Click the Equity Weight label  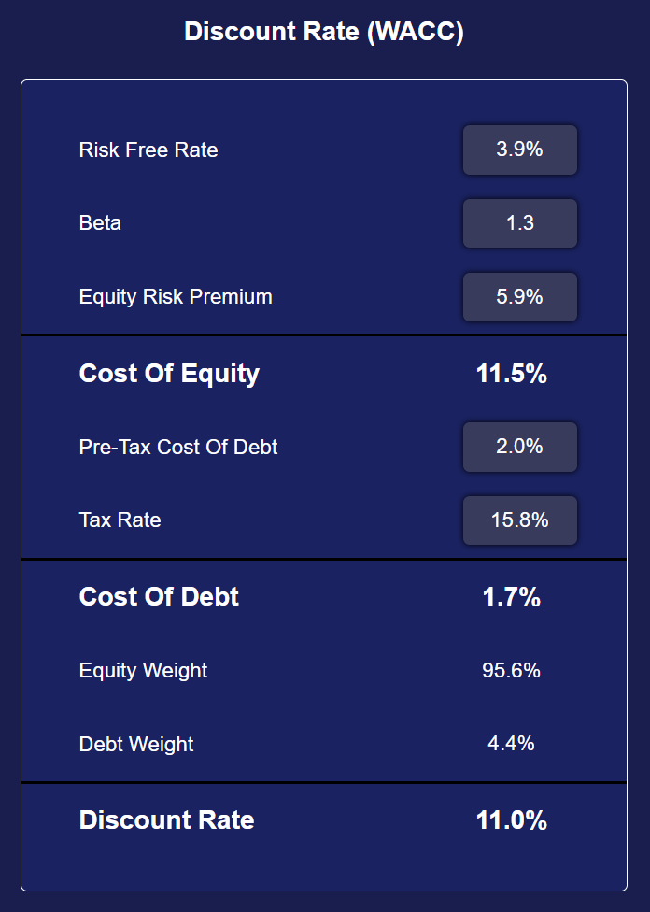[x=143, y=671]
